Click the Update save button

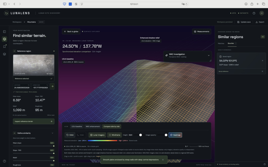pos(244,22)
